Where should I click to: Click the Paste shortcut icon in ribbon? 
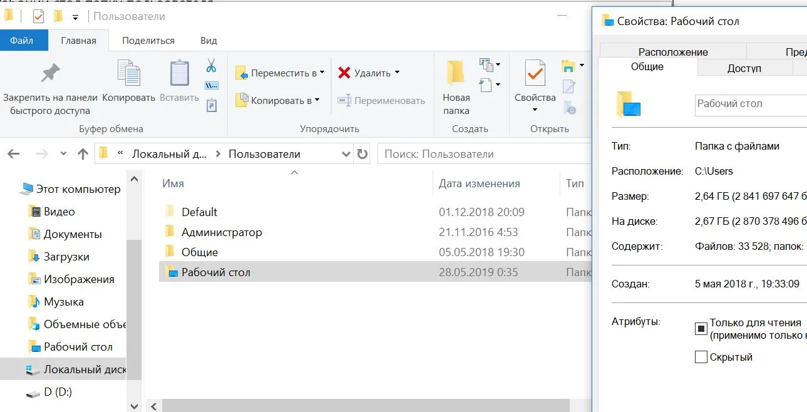click(211, 105)
